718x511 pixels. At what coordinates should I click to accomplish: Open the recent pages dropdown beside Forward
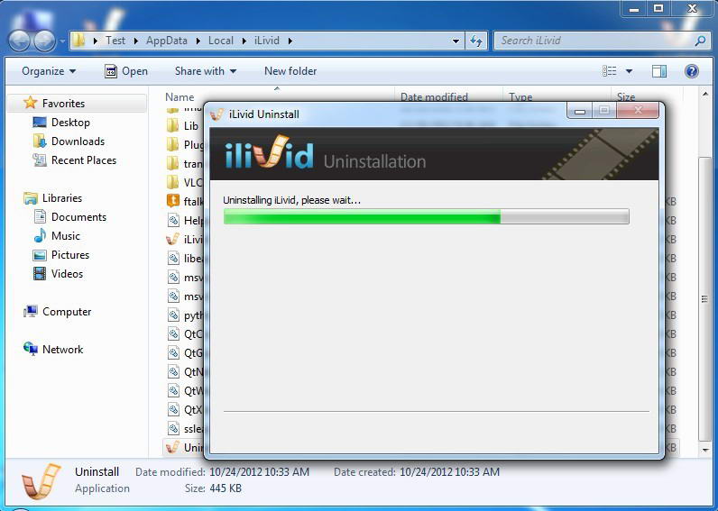click(x=62, y=41)
